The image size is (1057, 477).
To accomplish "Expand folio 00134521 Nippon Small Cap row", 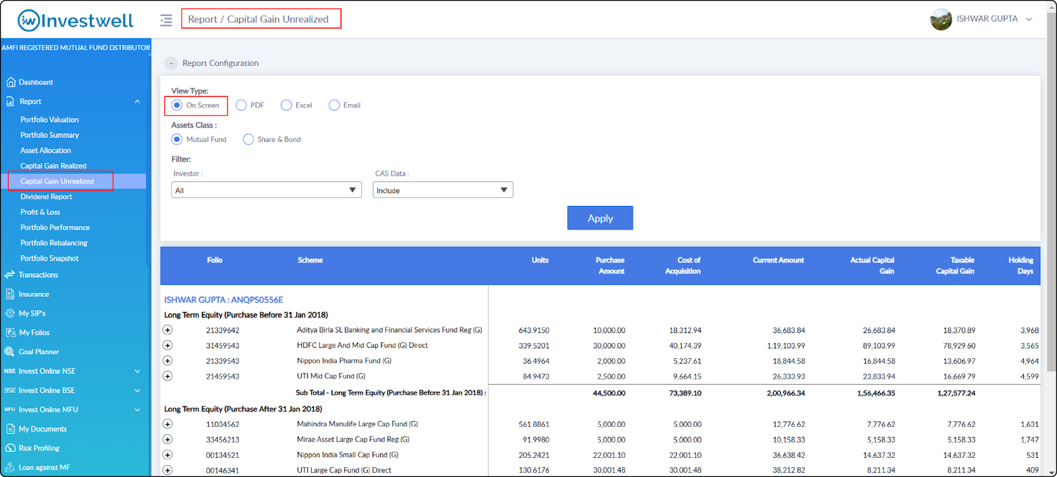I will tap(168, 455).
